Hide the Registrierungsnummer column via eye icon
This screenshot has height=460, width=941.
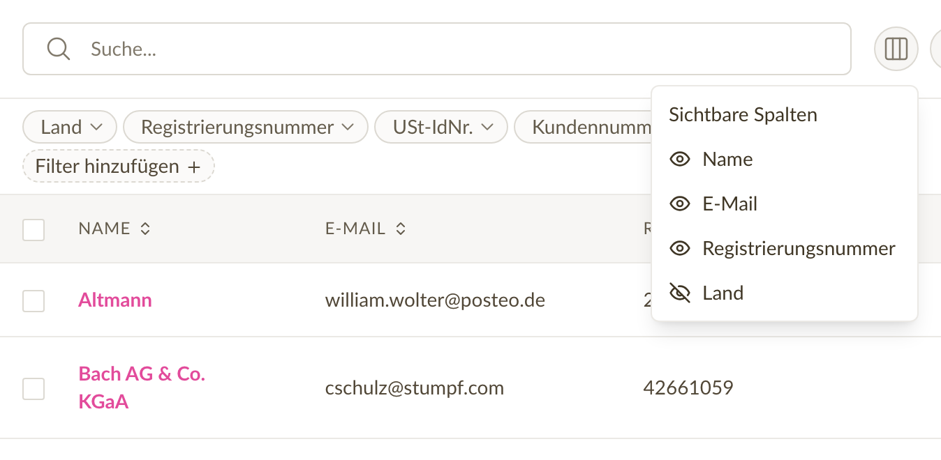(x=679, y=249)
